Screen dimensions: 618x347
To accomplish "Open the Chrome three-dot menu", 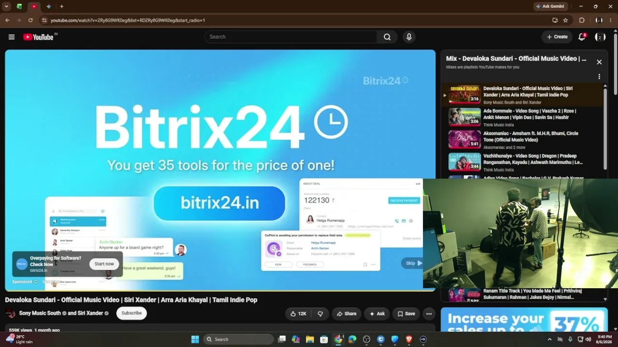I will [x=611, y=20].
